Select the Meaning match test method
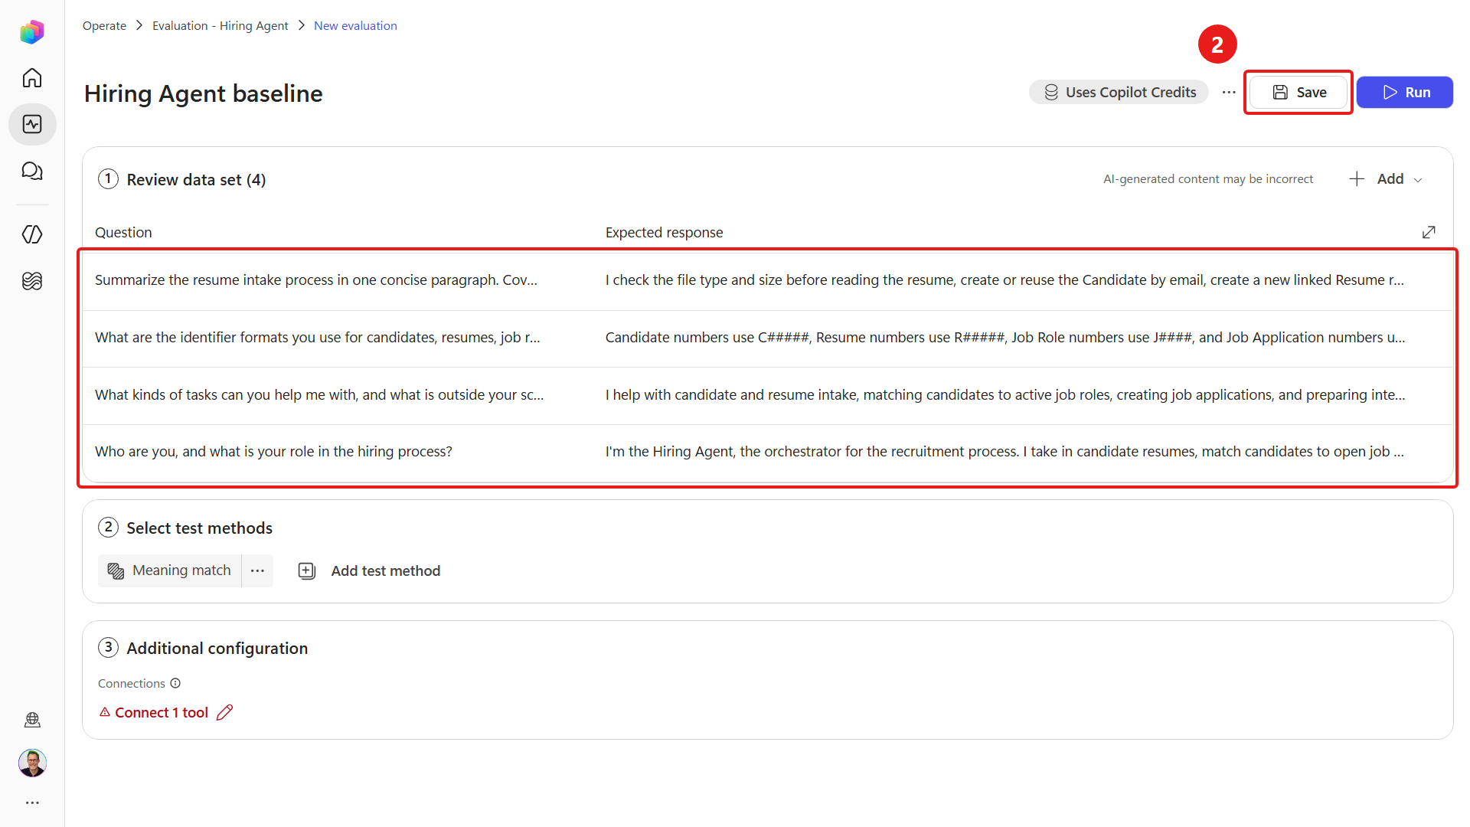The height and width of the screenshot is (827, 1470). point(170,570)
